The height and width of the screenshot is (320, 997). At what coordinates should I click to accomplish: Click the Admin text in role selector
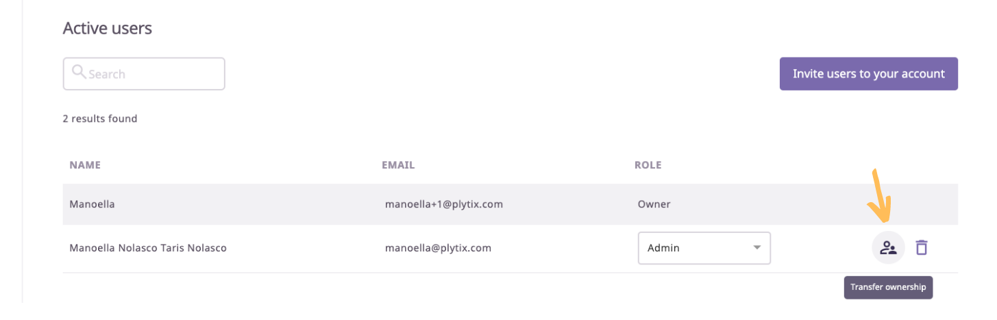(663, 248)
